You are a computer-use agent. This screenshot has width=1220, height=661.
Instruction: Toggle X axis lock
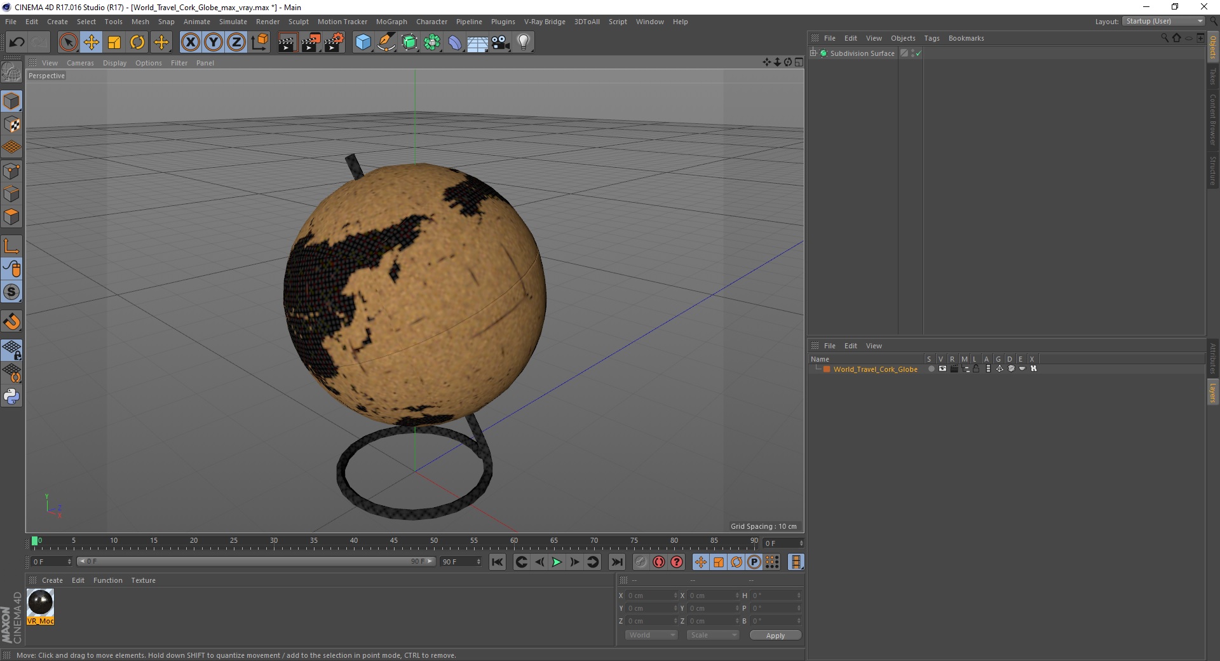click(x=190, y=43)
